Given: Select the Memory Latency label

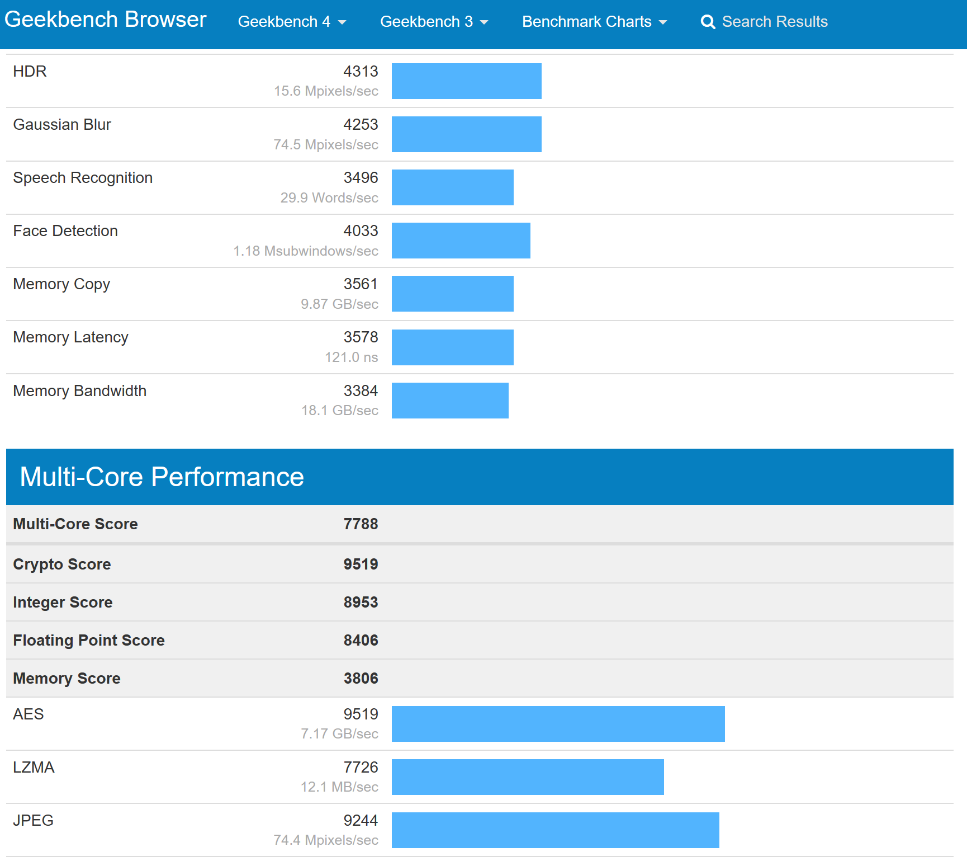Looking at the screenshot, I should click(70, 337).
